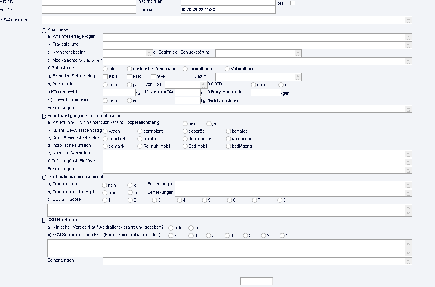Image resolution: width=435 pixels, height=287 pixels.
Task: Select 'ja' for Gewichtsabnahme
Action: click(x=129, y=100)
